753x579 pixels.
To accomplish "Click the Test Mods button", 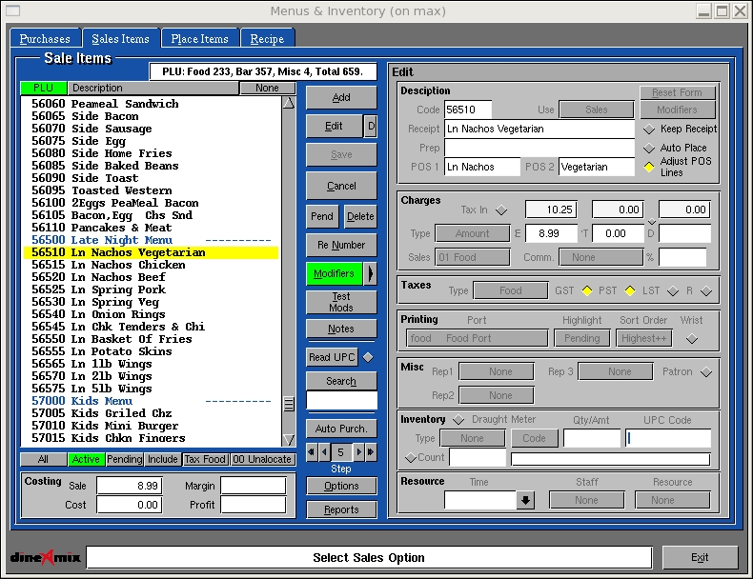I will click(x=341, y=302).
